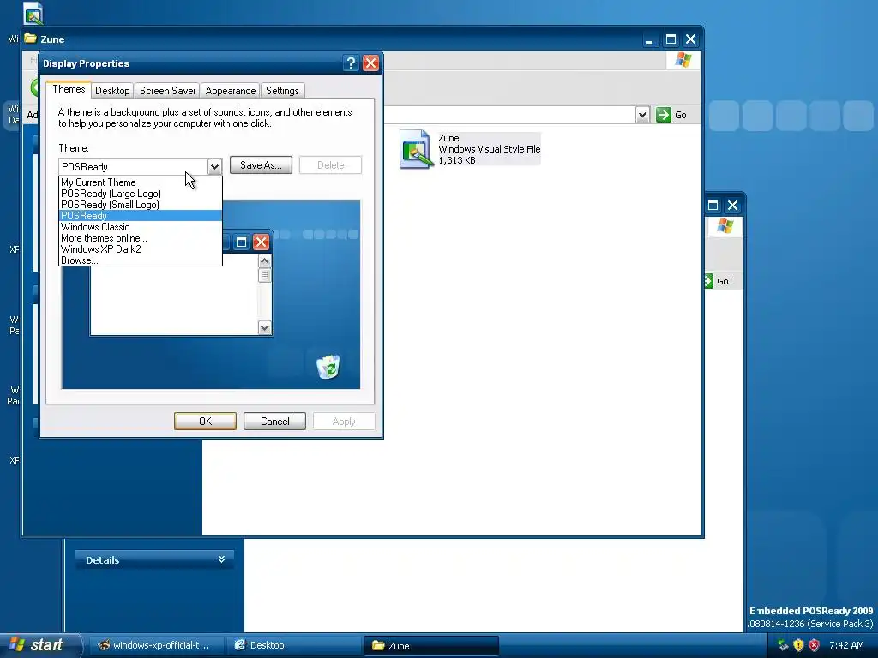Cancel the Display Properties dialog
Image resolution: width=878 pixels, height=658 pixels.
pyautogui.click(x=275, y=422)
